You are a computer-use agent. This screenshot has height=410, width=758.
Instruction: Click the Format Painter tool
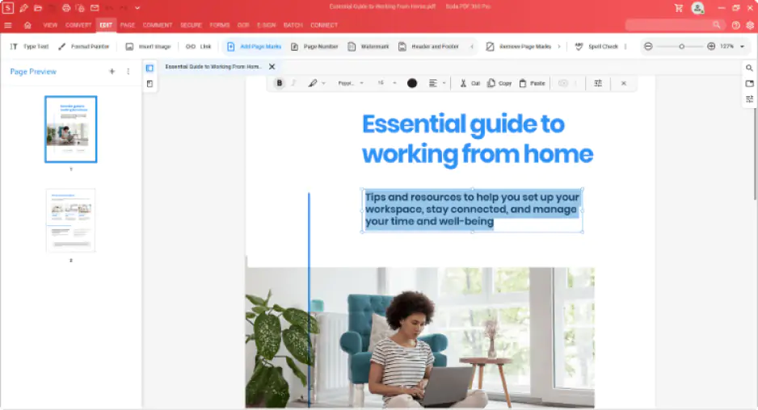click(84, 47)
